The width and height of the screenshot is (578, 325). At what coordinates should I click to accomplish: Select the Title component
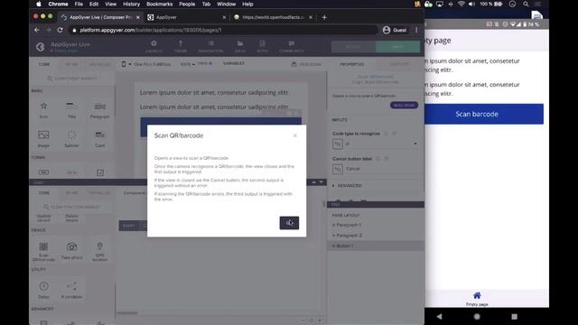[71, 110]
